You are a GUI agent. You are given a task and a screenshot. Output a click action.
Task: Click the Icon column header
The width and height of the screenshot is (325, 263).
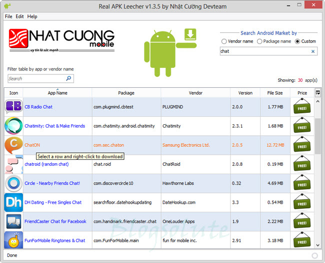coord(13,93)
